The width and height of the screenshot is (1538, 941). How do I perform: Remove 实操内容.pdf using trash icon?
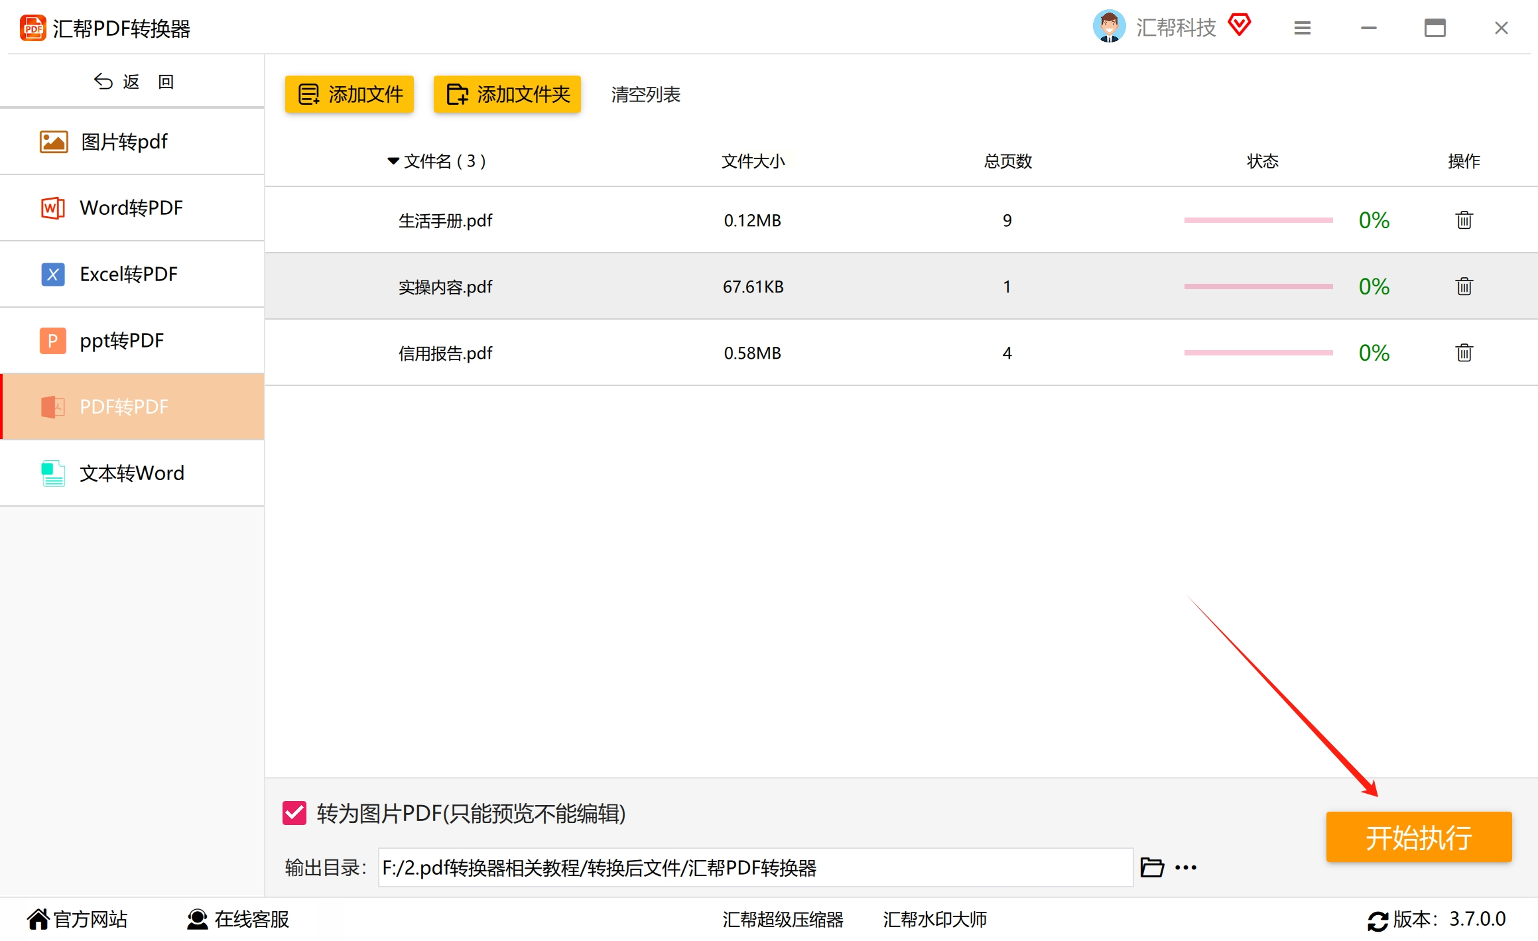(1464, 286)
